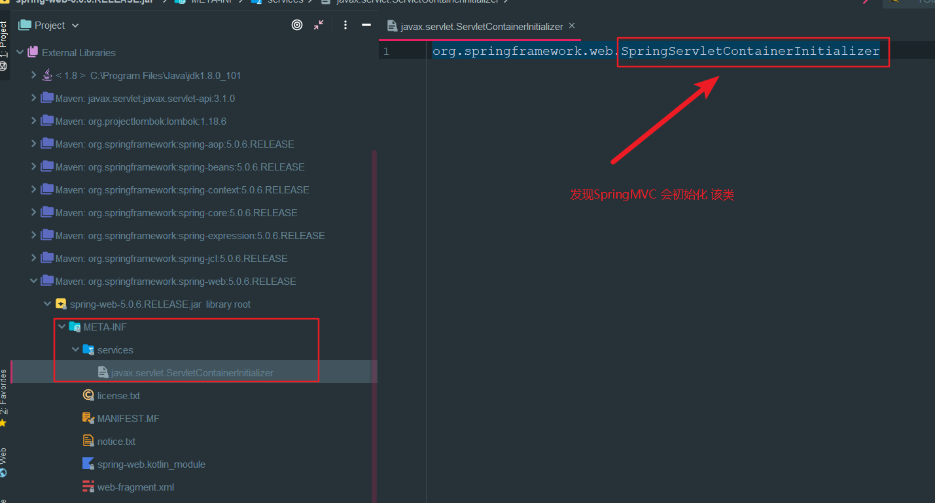
Task: Click the license.txt file icon
Action: click(88, 395)
